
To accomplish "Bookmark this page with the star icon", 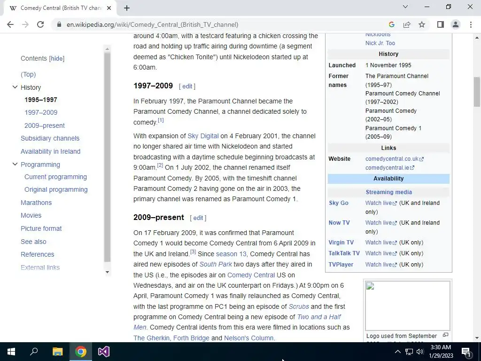I will click(422, 24).
